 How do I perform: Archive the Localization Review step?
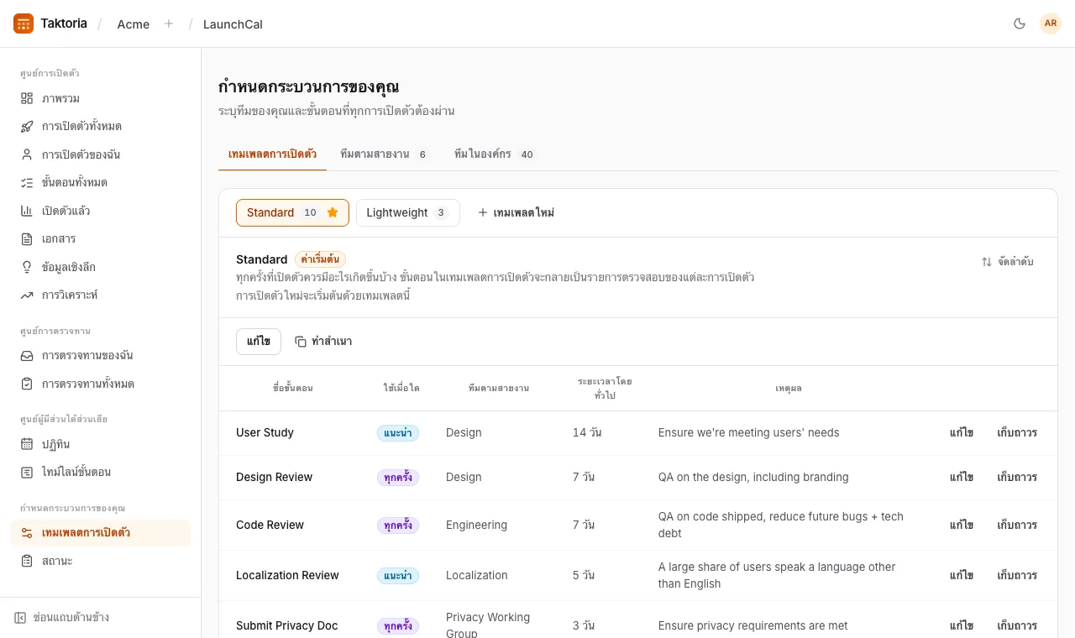pyautogui.click(x=1017, y=576)
